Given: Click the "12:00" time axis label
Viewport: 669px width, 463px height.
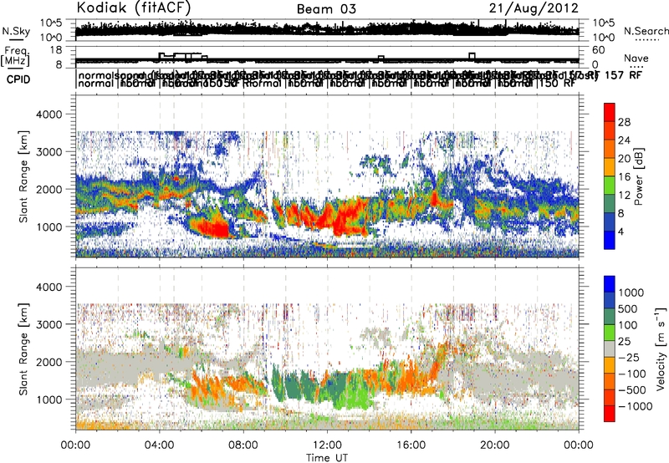Looking at the screenshot, I should tap(327, 445).
